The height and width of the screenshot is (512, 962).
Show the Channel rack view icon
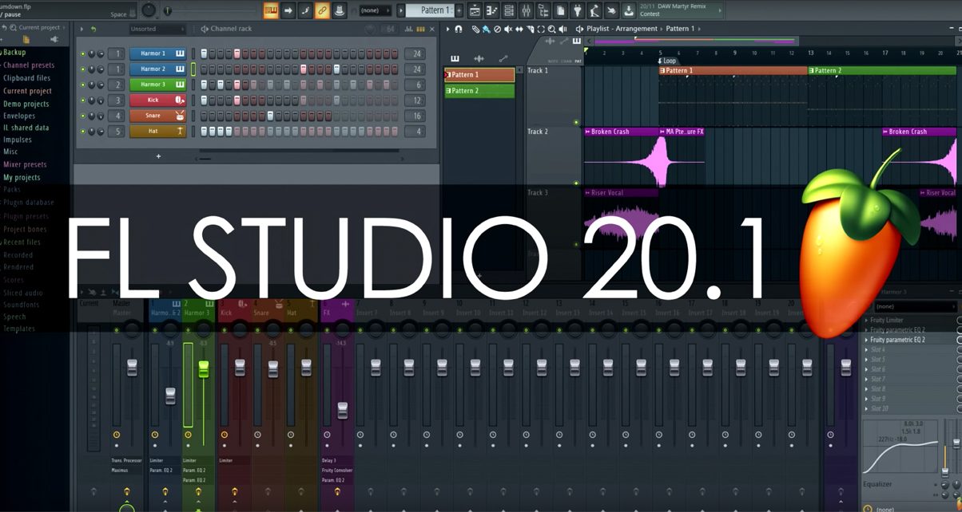coord(509,10)
